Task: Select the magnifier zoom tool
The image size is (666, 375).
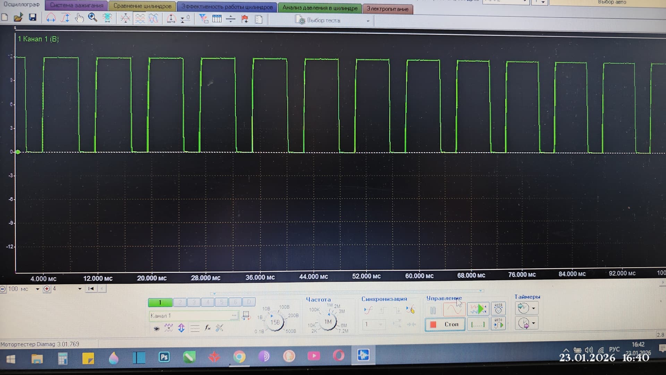Action: 93,18
